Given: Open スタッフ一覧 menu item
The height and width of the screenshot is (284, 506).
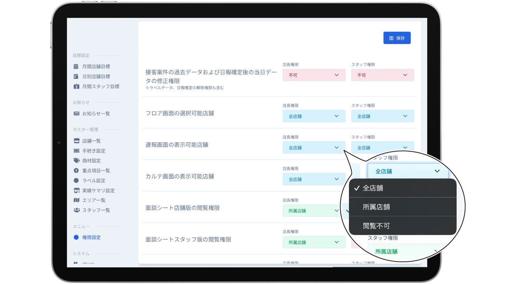Looking at the screenshot, I should (96, 210).
